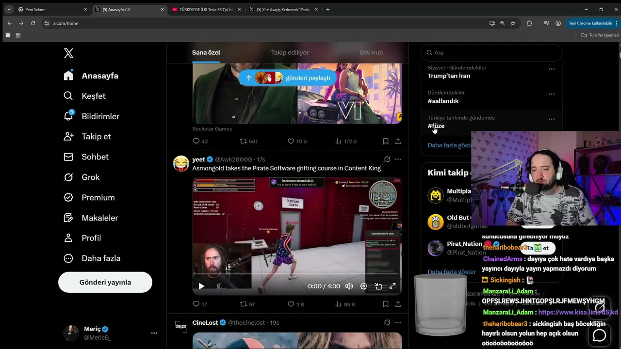Screen dimensions: 621x349
Task: Click Daha fazla göster under who to follow
Action: (x=452, y=272)
